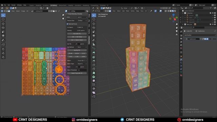The width and height of the screenshot is (217, 122).
Task: Select the Measure tool in 3D viewport
Action: (94, 44)
